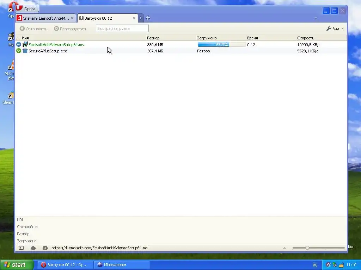Select SecureAPlusSetup.exe download row

click(181, 51)
